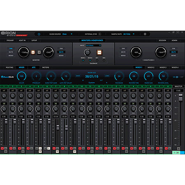Disable the active MUTE on Monitor B
The width and height of the screenshot is (185, 185).
click(x=61, y=52)
